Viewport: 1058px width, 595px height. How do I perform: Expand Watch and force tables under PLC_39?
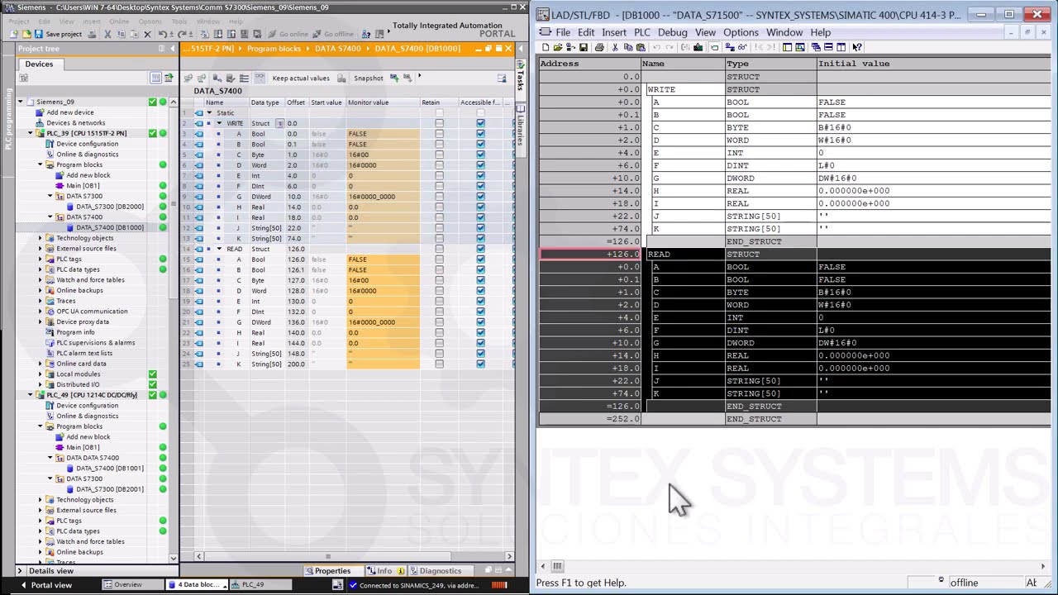click(x=40, y=279)
